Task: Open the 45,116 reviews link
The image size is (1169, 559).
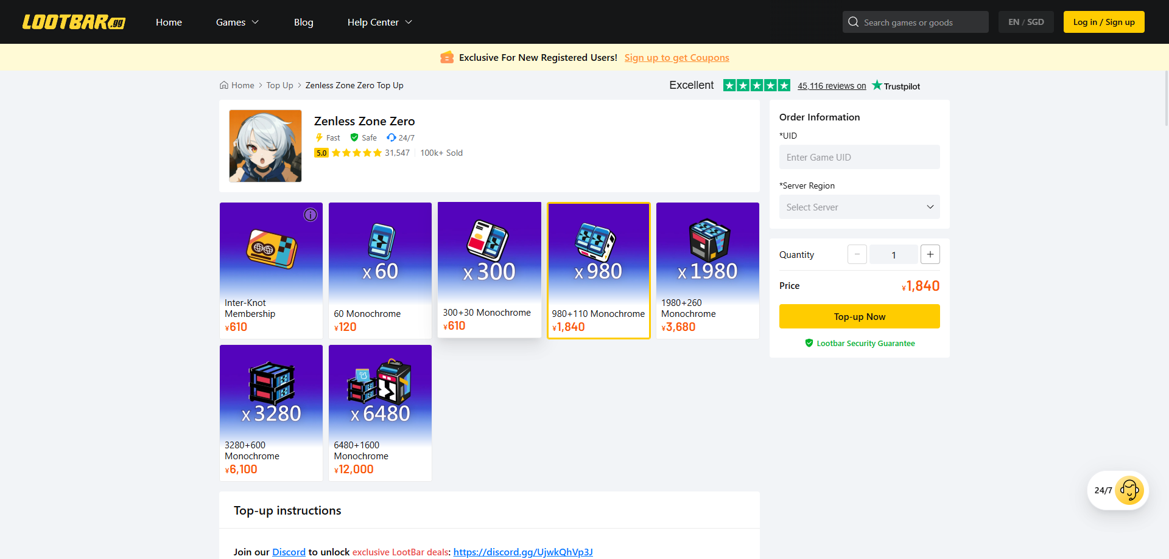Action: point(832,86)
